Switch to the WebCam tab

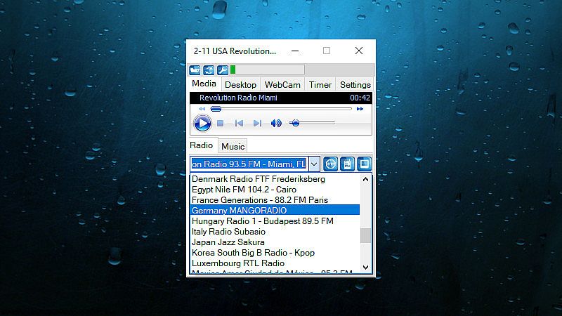(x=282, y=85)
